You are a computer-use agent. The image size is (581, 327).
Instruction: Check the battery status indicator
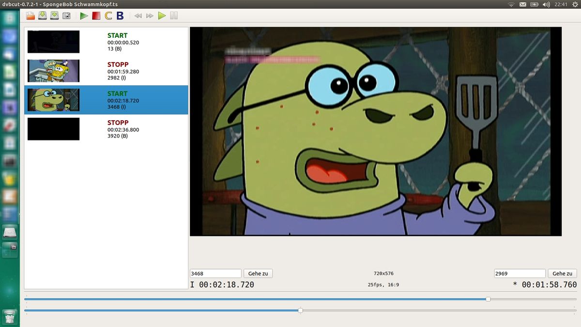pyautogui.click(x=535, y=4)
